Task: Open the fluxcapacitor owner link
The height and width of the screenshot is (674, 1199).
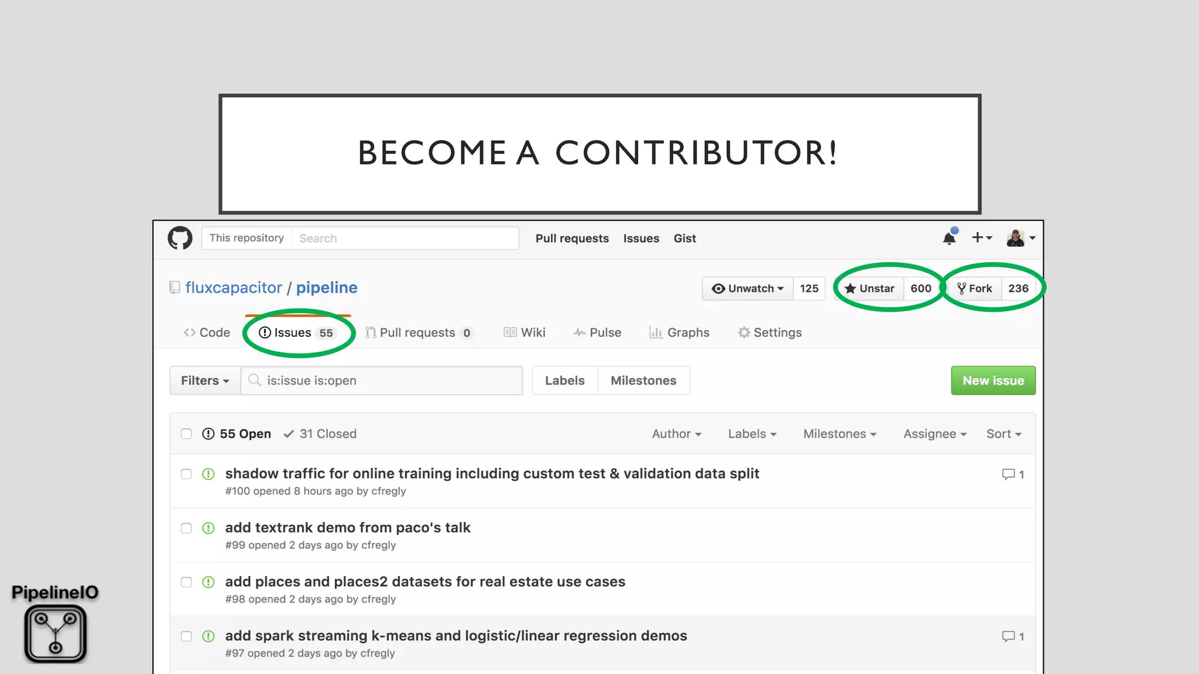Action: (234, 288)
